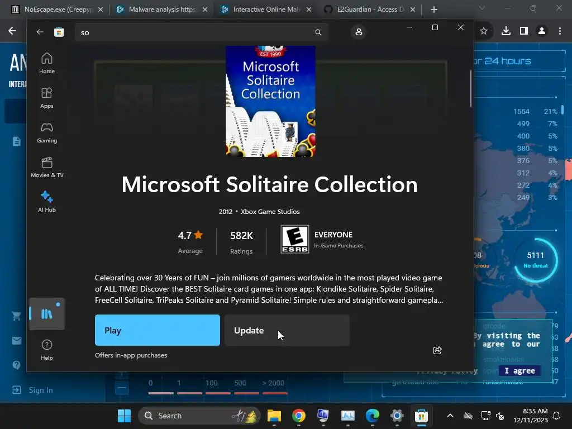Close the E2Guardian browser tab
572x429 pixels.
tap(413, 9)
